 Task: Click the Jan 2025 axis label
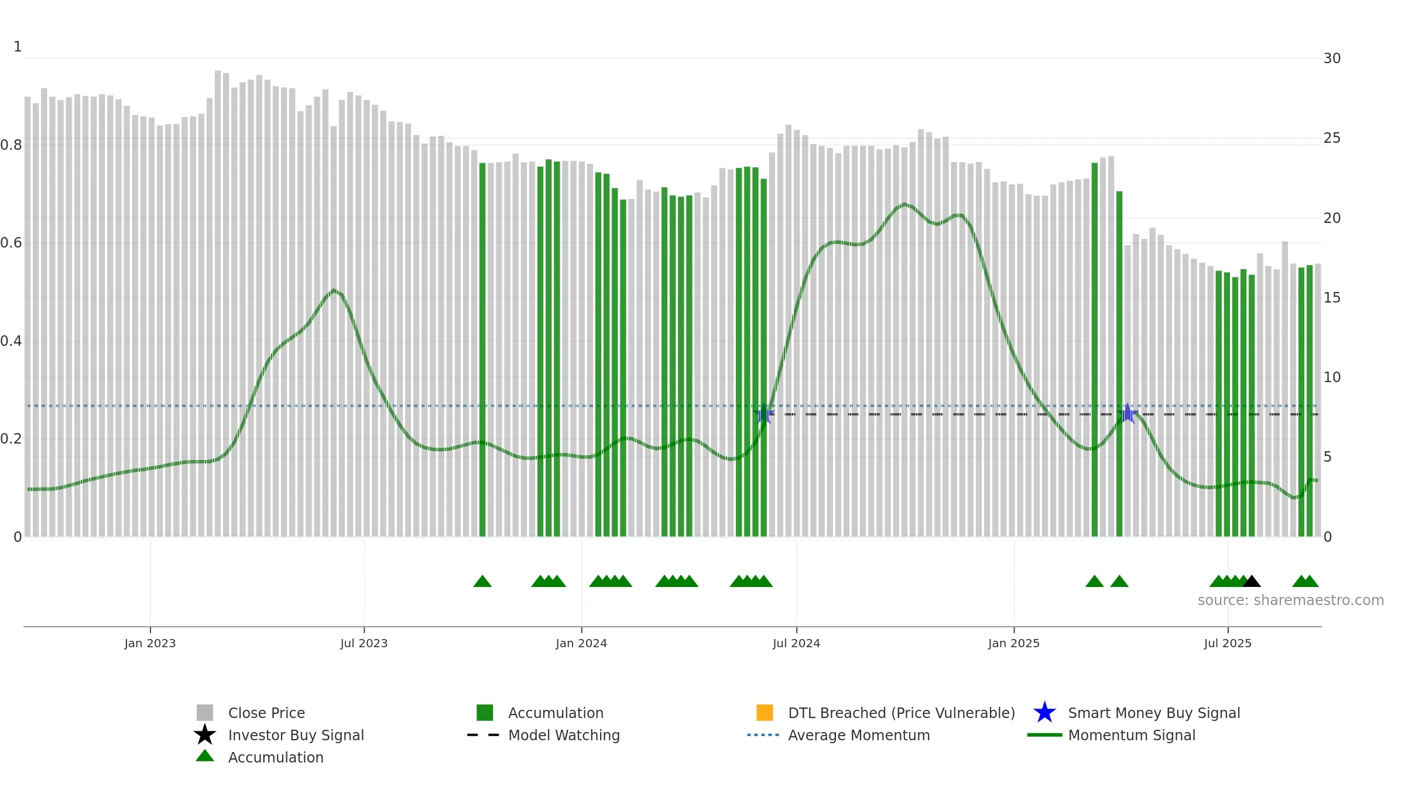coord(1014,643)
